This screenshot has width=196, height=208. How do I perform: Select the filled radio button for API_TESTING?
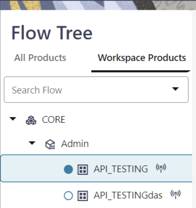coord(68,169)
